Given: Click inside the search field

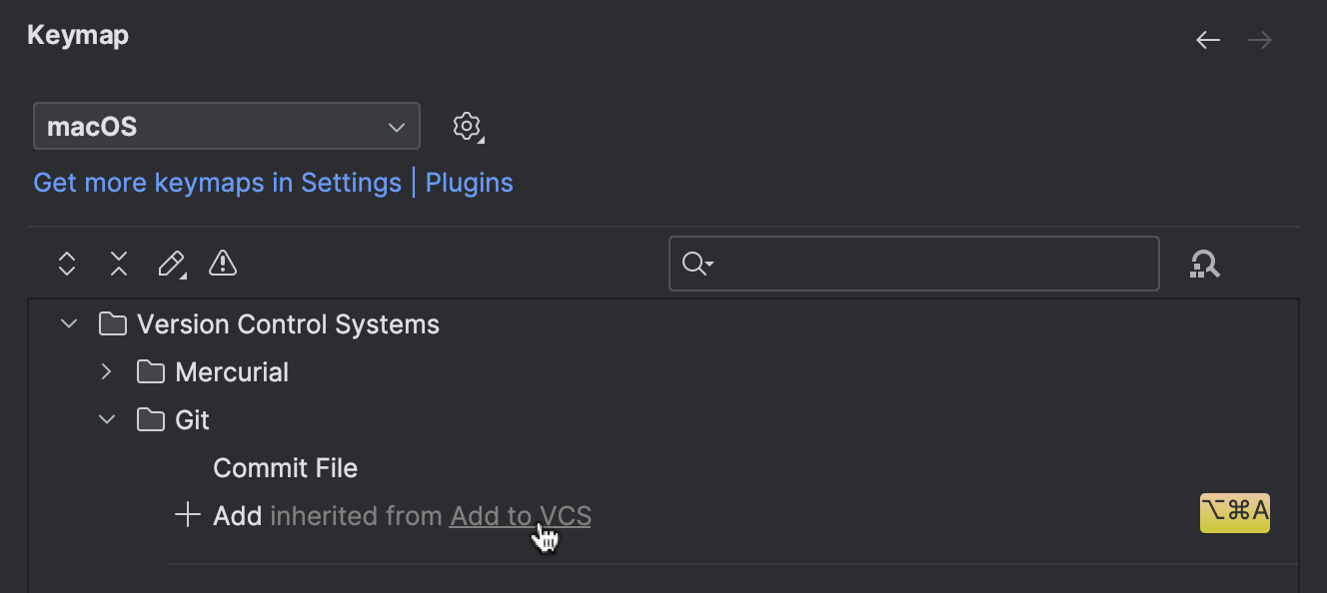Looking at the screenshot, I should [899, 263].
